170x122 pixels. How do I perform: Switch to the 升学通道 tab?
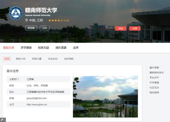click(x=26, y=48)
